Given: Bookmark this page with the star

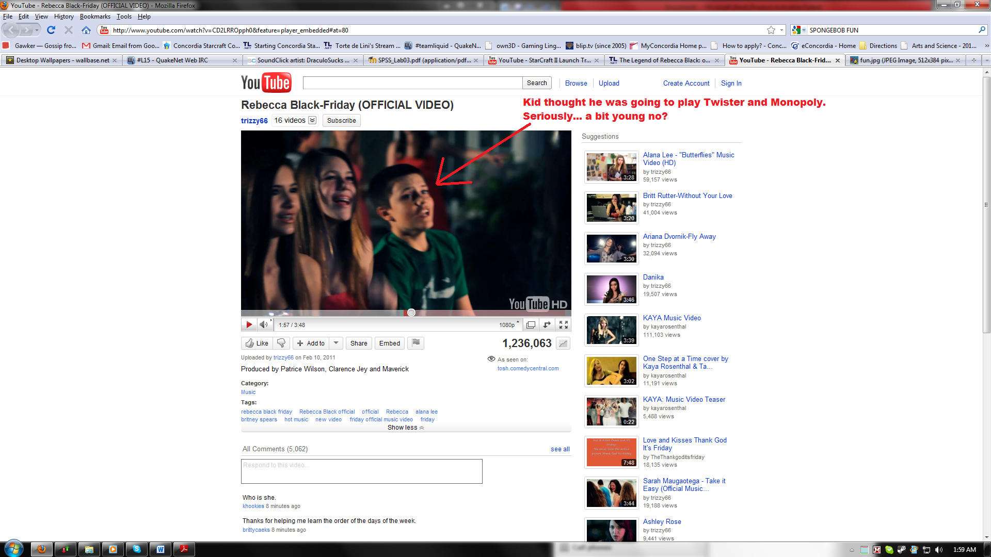Looking at the screenshot, I should tap(771, 30).
